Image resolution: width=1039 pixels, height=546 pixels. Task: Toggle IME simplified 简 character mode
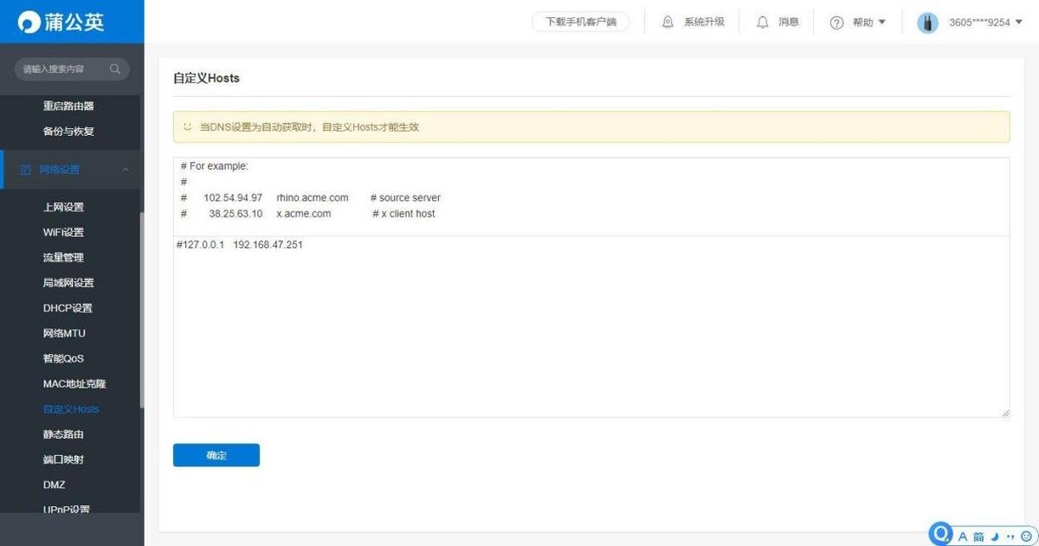[978, 536]
